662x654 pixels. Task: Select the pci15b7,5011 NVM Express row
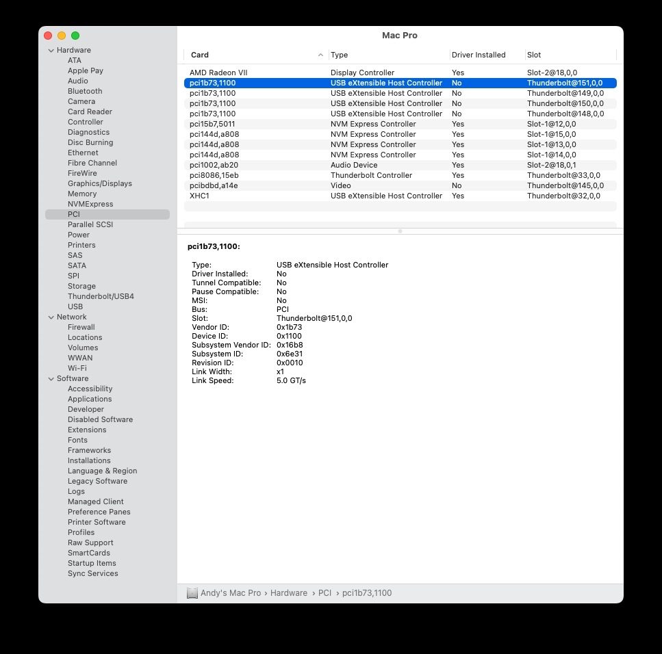click(400, 124)
